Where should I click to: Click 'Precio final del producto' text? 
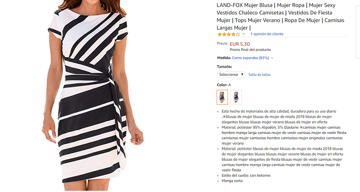tap(250, 49)
